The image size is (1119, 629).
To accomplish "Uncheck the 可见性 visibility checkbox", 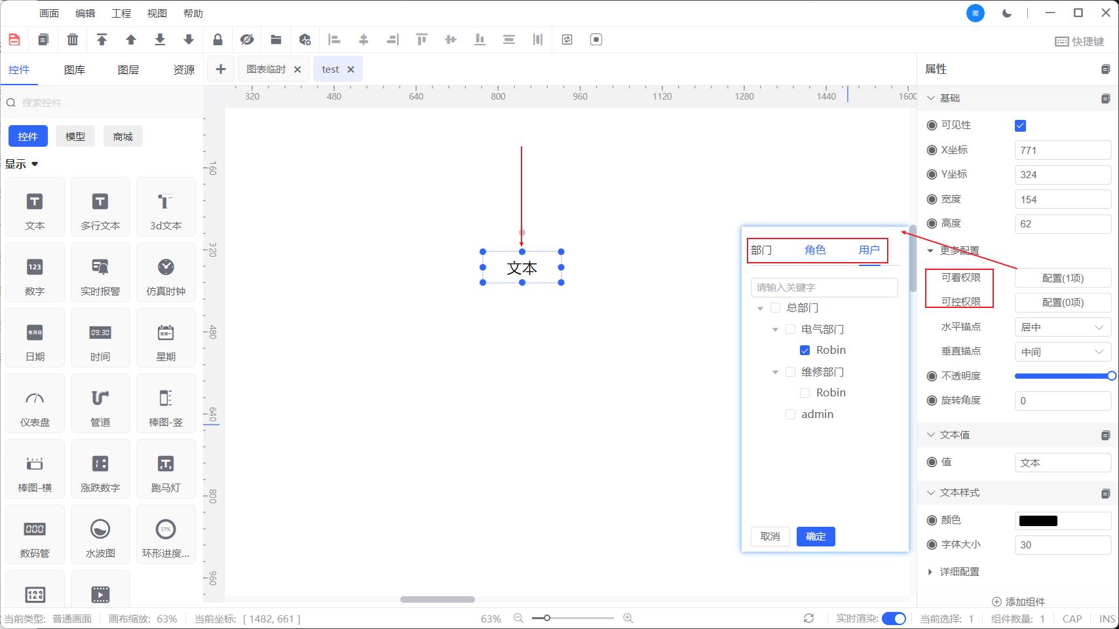I will click(x=1020, y=126).
